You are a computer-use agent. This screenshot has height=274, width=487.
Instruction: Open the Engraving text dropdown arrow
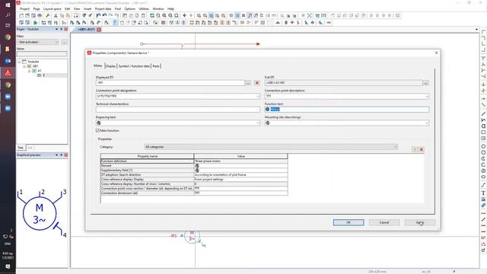257,123
